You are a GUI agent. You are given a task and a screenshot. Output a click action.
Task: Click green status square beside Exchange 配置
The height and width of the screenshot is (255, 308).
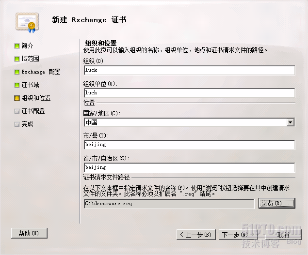click(17, 72)
